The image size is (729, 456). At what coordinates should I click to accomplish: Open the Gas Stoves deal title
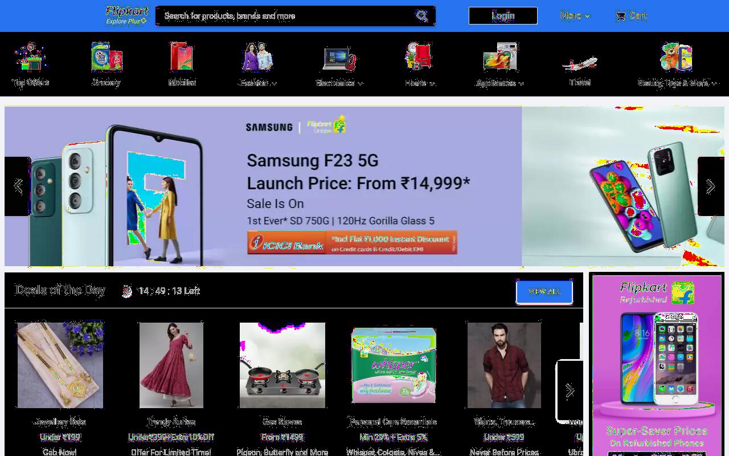[282, 422]
